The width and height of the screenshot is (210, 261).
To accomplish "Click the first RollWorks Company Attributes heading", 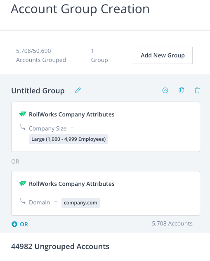I will [72, 114].
